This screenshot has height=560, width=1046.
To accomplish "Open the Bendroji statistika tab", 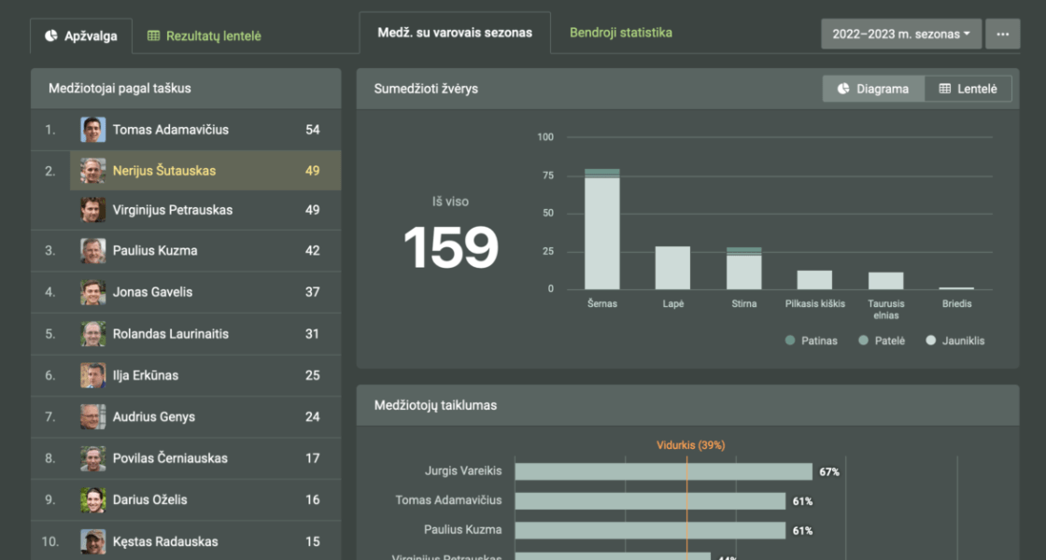I will 620,33.
